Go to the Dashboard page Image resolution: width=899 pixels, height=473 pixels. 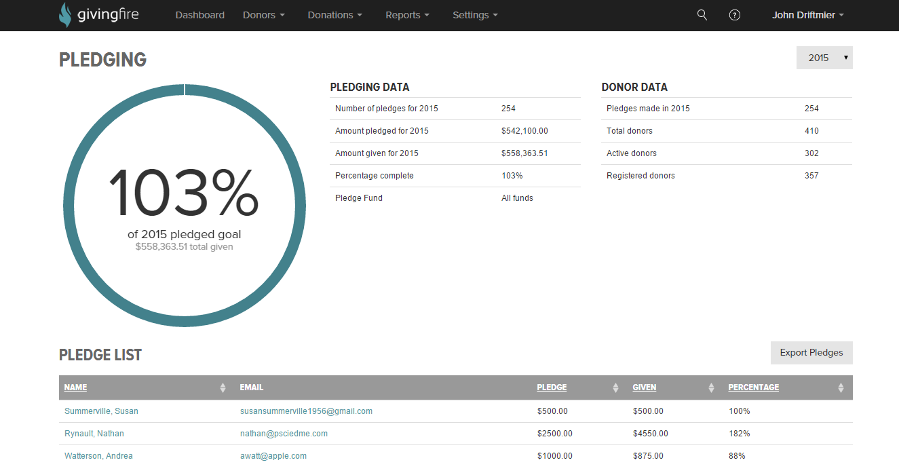pyautogui.click(x=200, y=15)
